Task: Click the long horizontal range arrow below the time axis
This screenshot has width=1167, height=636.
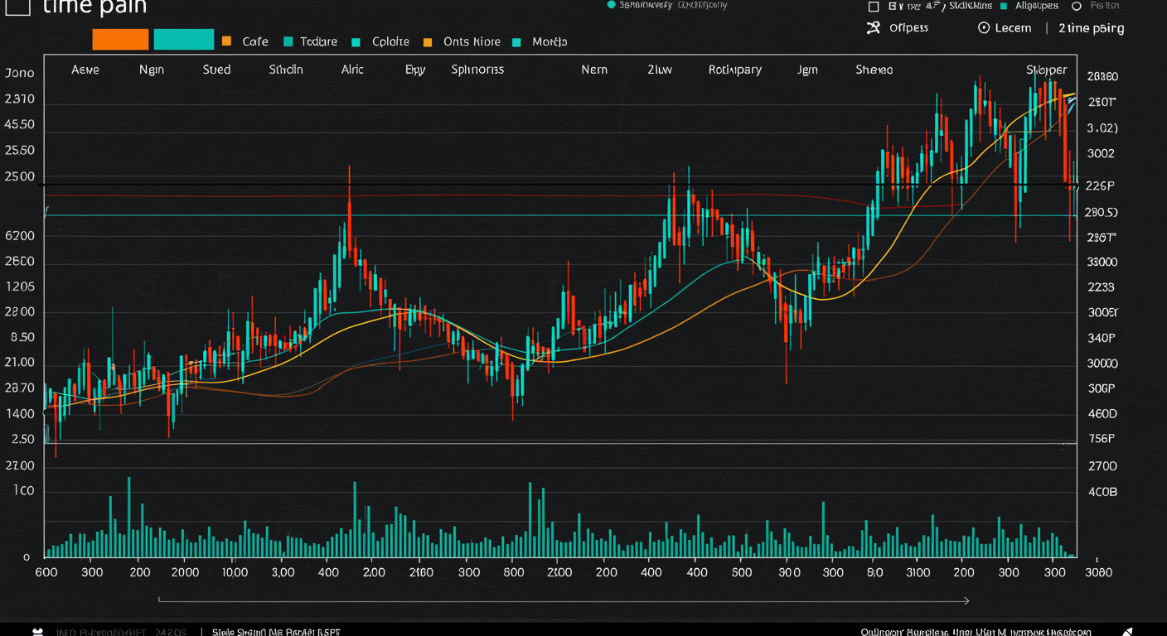Action: tap(564, 600)
